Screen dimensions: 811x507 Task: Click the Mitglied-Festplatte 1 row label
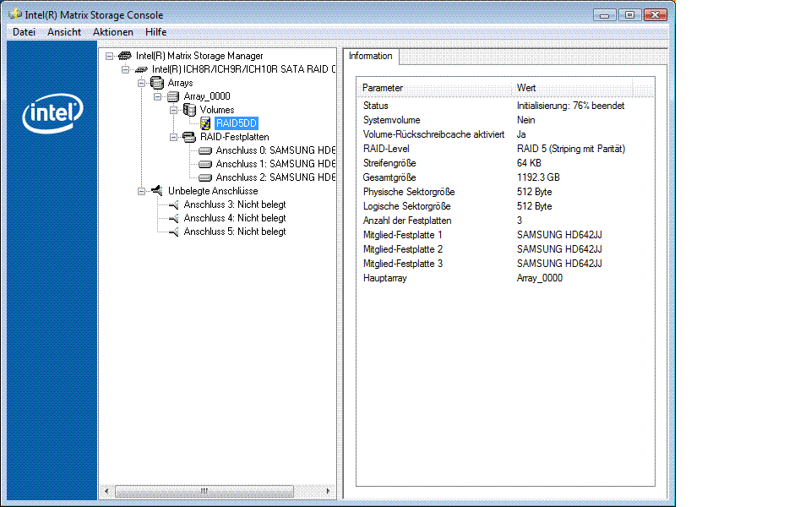pos(402,235)
